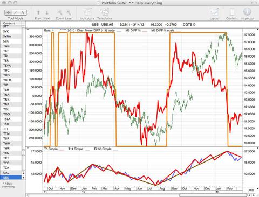Select TWM in the symbol list
The width and height of the screenshot is (259, 197).
tap(11, 143)
